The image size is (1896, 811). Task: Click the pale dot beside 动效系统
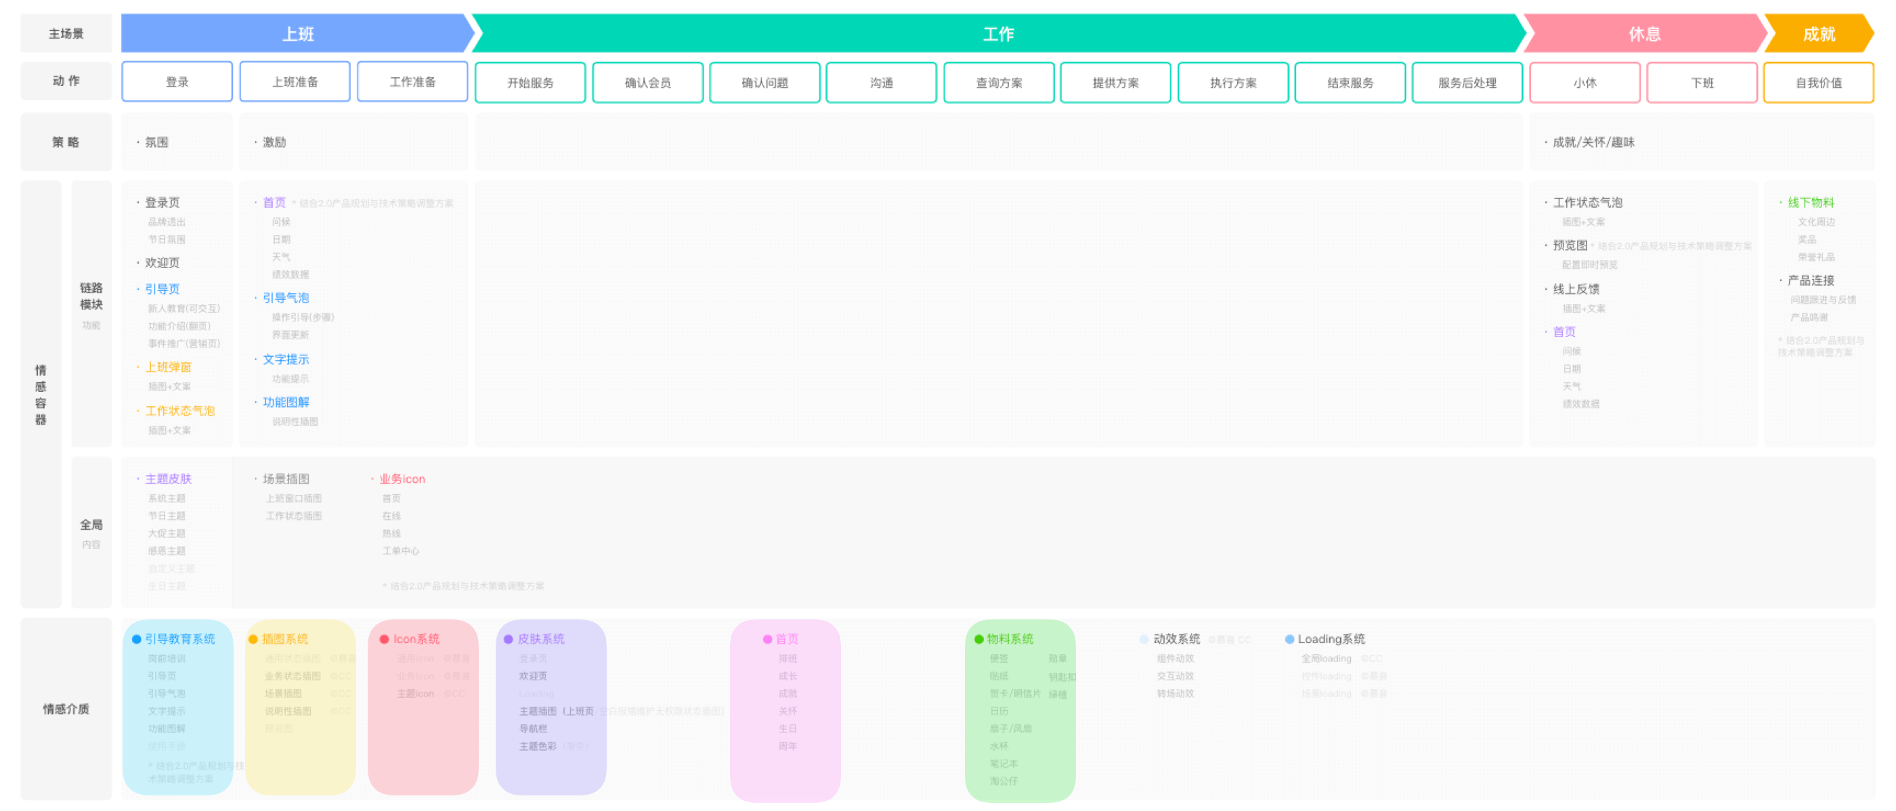point(1143,639)
